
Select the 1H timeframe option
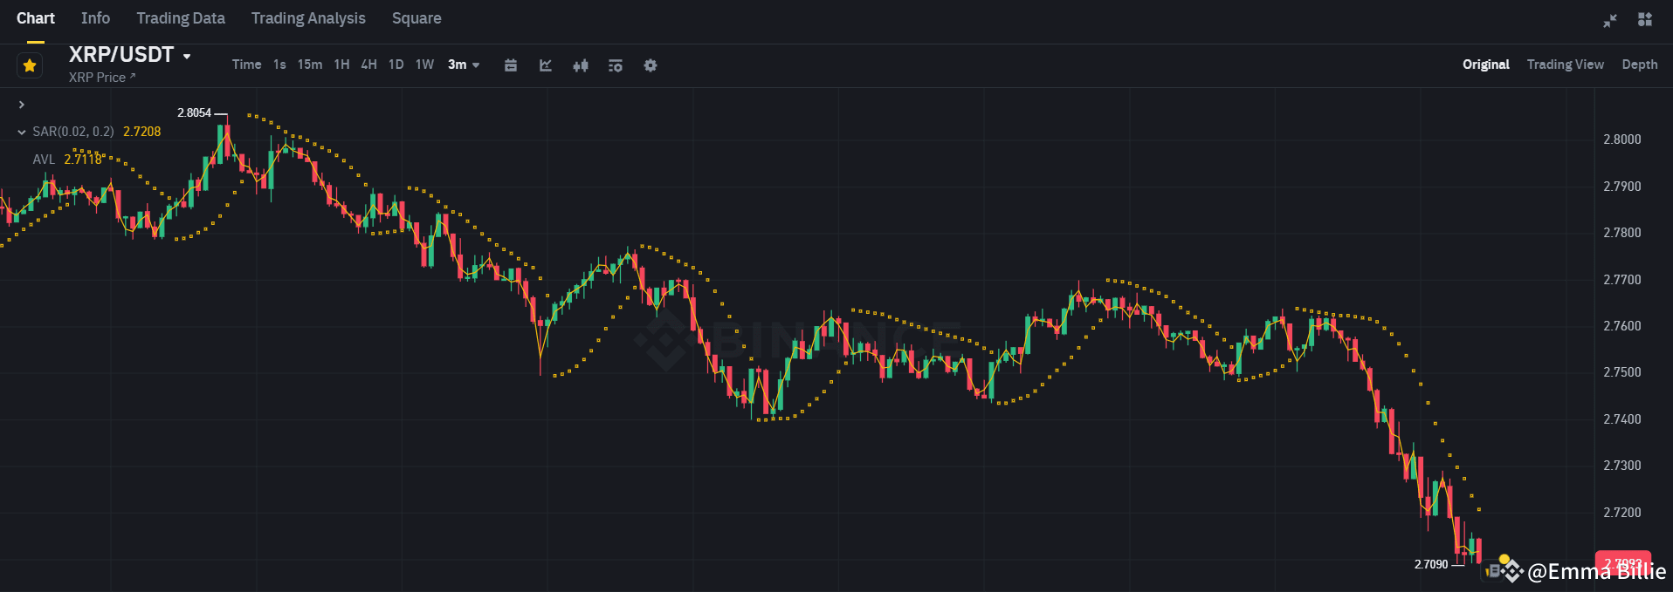pos(341,64)
